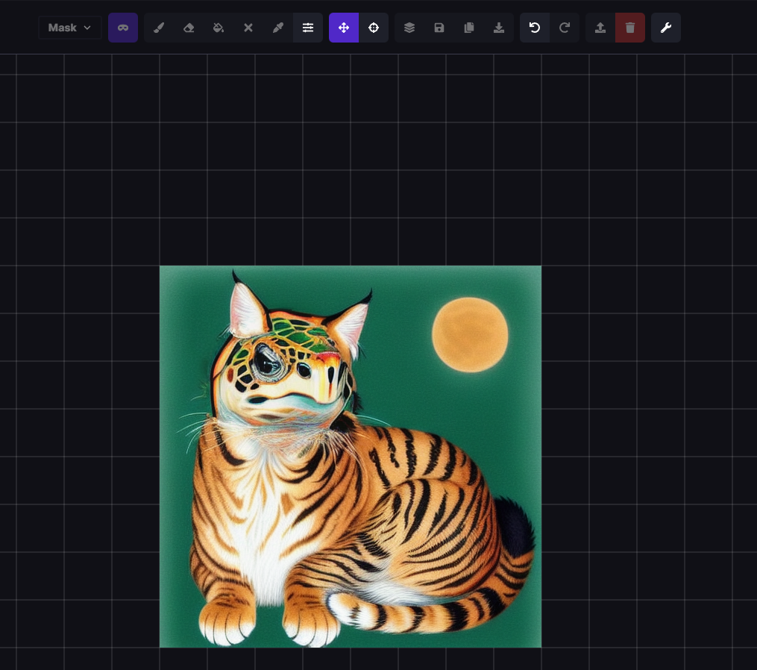Select the Brush tool

[x=159, y=28]
